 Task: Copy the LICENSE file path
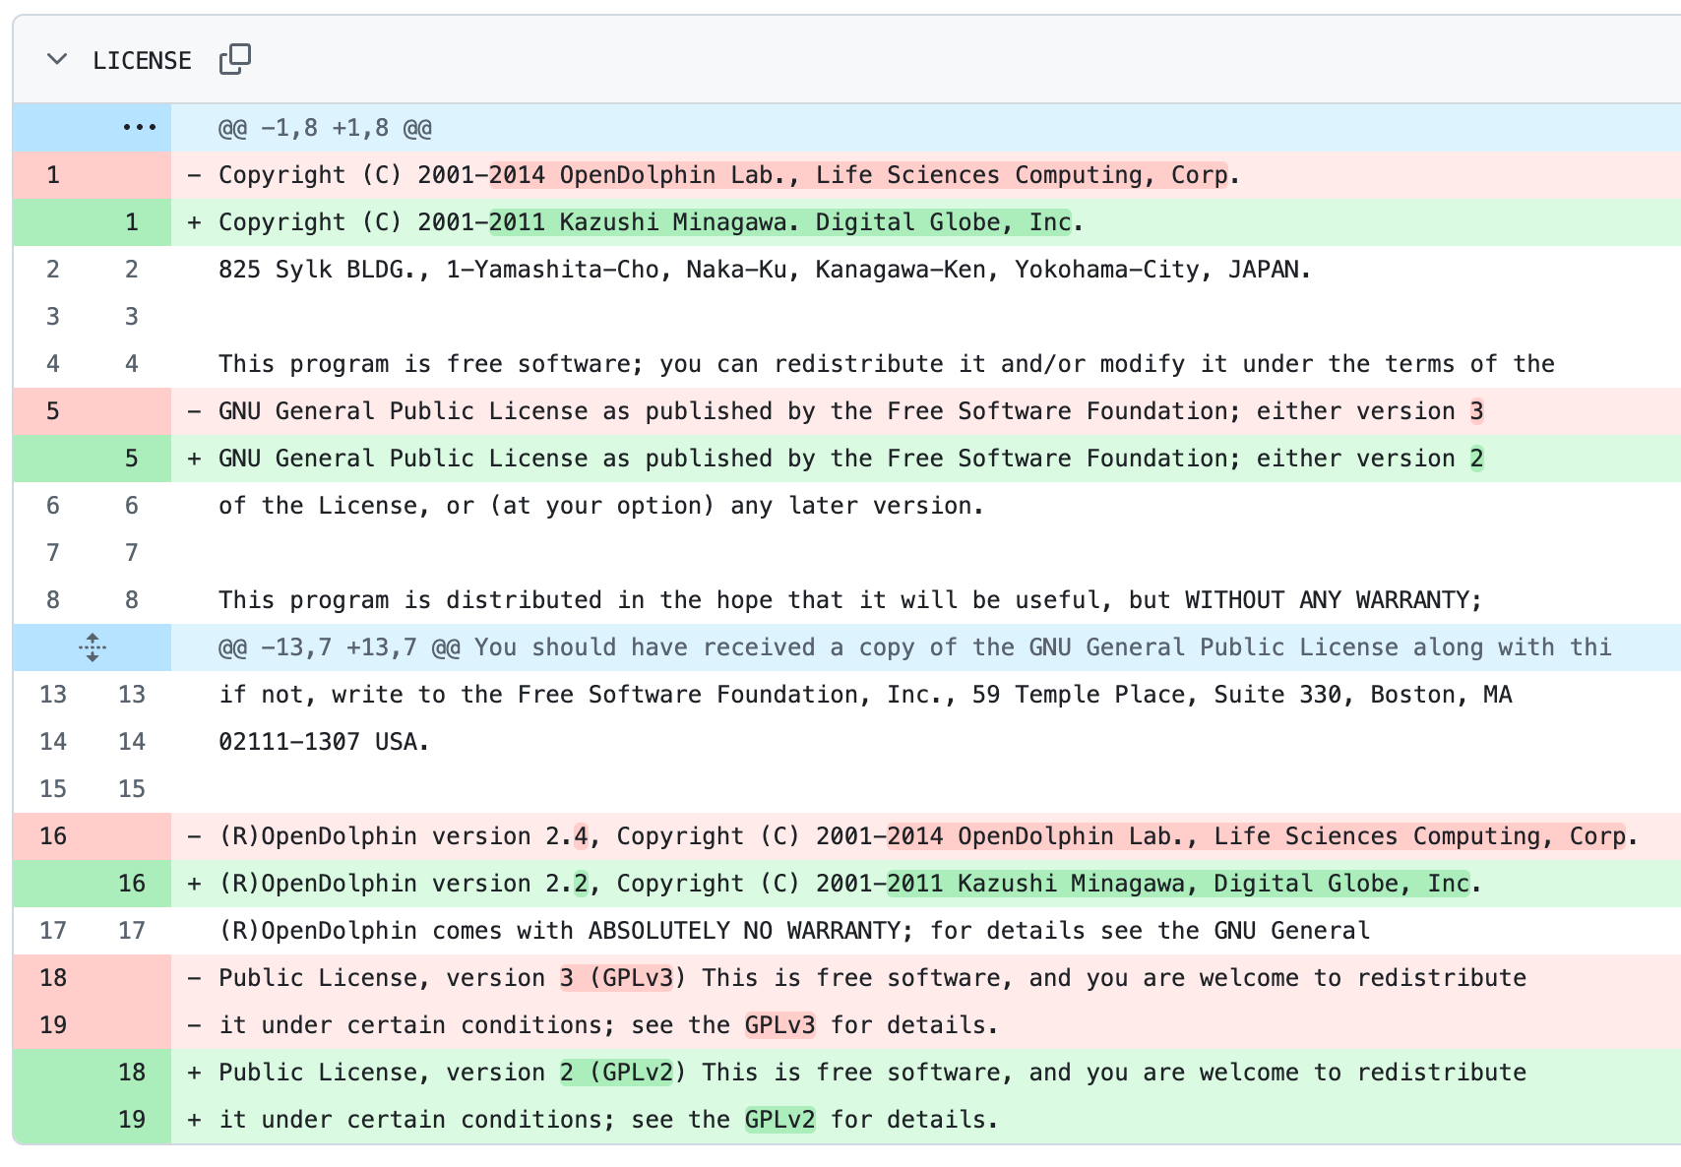[235, 59]
